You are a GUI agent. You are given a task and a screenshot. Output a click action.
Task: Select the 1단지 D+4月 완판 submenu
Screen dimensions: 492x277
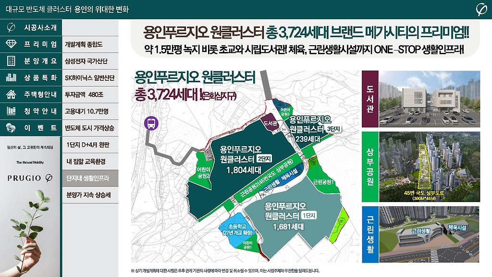click(90, 145)
